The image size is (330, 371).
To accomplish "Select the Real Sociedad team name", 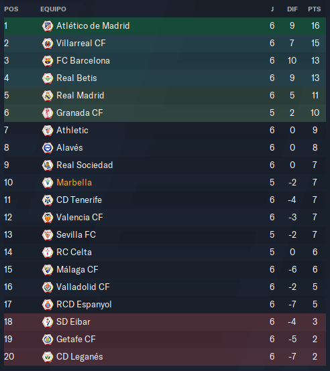I will [x=85, y=165].
